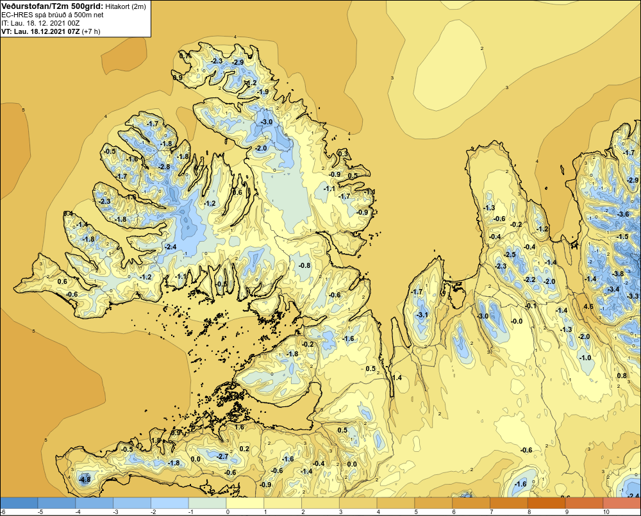Click the Veðurstofan/T2m 500grid title text
Viewport: 641px width, 516px height.
[x=52, y=6]
